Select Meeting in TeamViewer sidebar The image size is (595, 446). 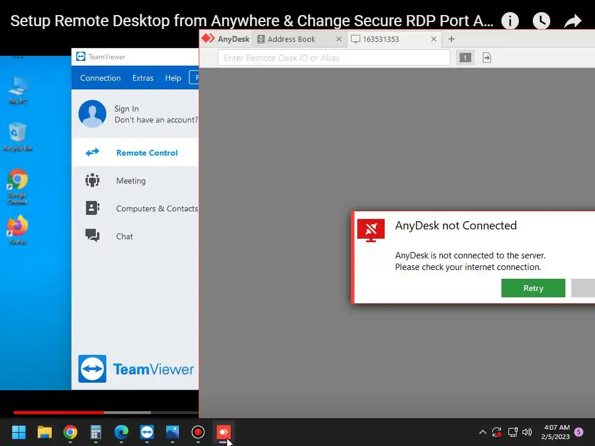coord(135,181)
